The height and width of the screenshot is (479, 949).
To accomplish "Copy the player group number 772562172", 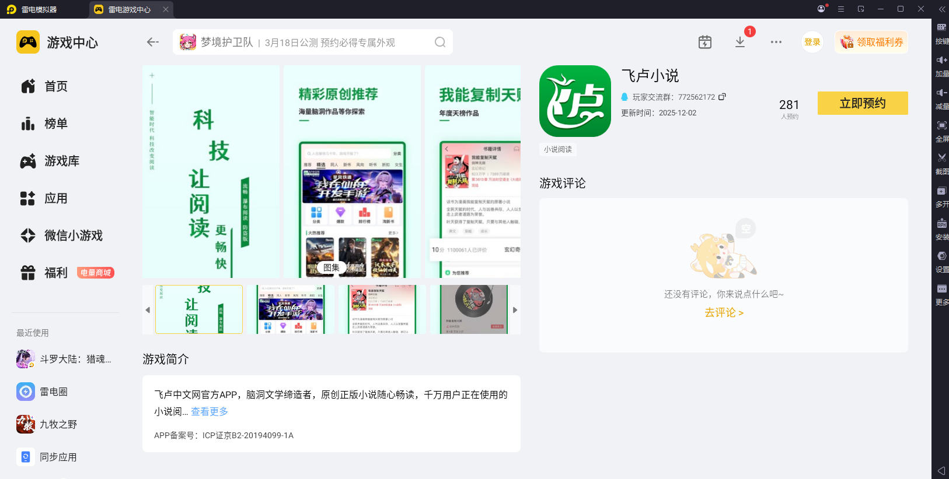I will 722,97.
